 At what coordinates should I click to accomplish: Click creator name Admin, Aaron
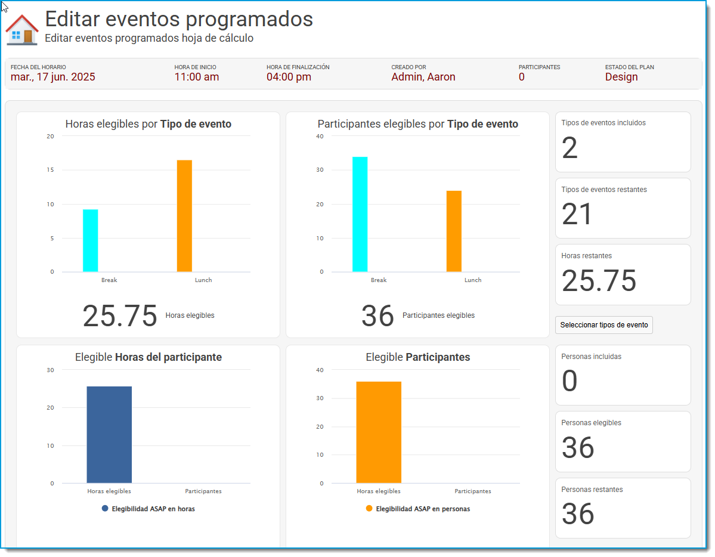tap(423, 77)
